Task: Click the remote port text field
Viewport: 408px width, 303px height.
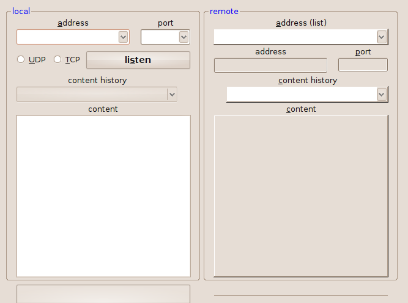Action: pos(363,65)
